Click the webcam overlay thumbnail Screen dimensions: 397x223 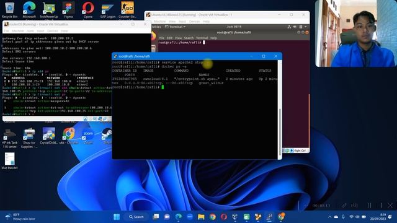click(x=356, y=33)
